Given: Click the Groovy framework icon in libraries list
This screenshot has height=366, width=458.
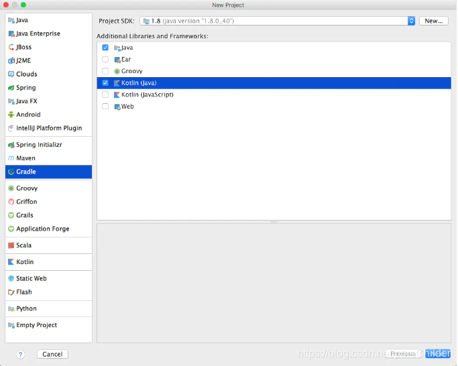Looking at the screenshot, I should point(117,71).
